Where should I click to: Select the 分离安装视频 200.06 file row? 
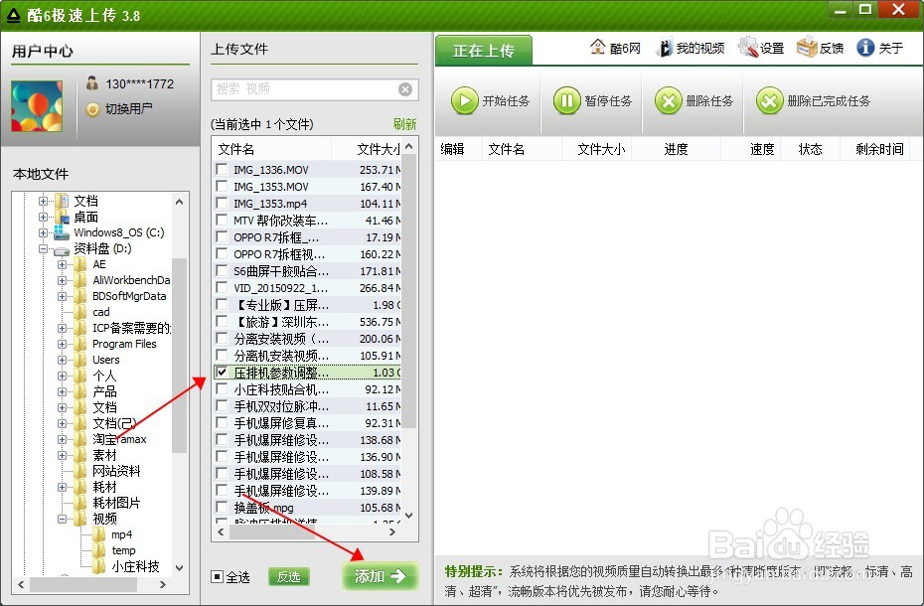pyautogui.click(x=307, y=339)
